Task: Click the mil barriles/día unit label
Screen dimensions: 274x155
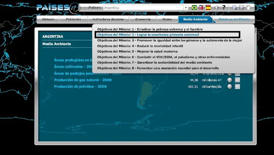Action: (x=211, y=87)
